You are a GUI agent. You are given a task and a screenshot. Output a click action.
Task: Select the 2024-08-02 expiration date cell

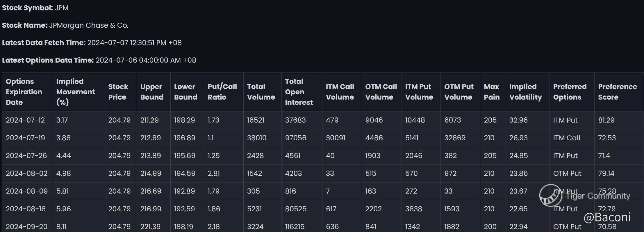click(x=26, y=173)
